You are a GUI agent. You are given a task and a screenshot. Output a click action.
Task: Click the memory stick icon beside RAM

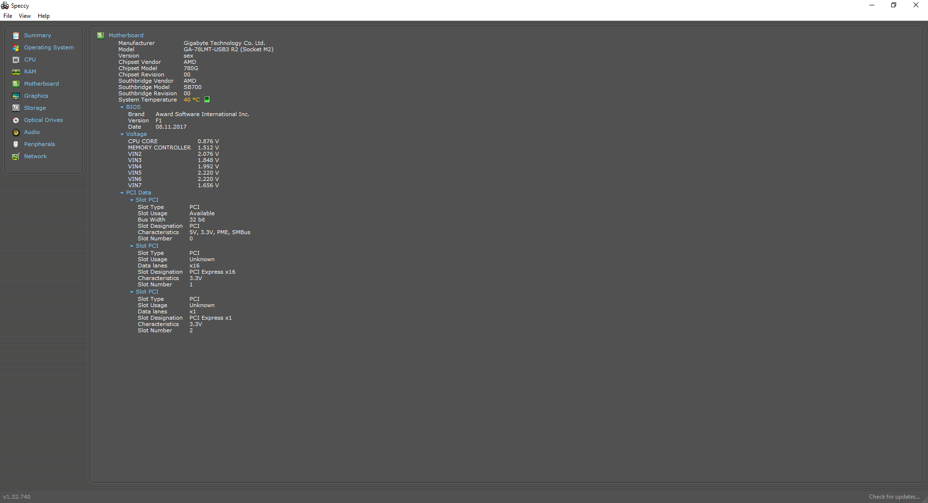(x=16, y=72)
